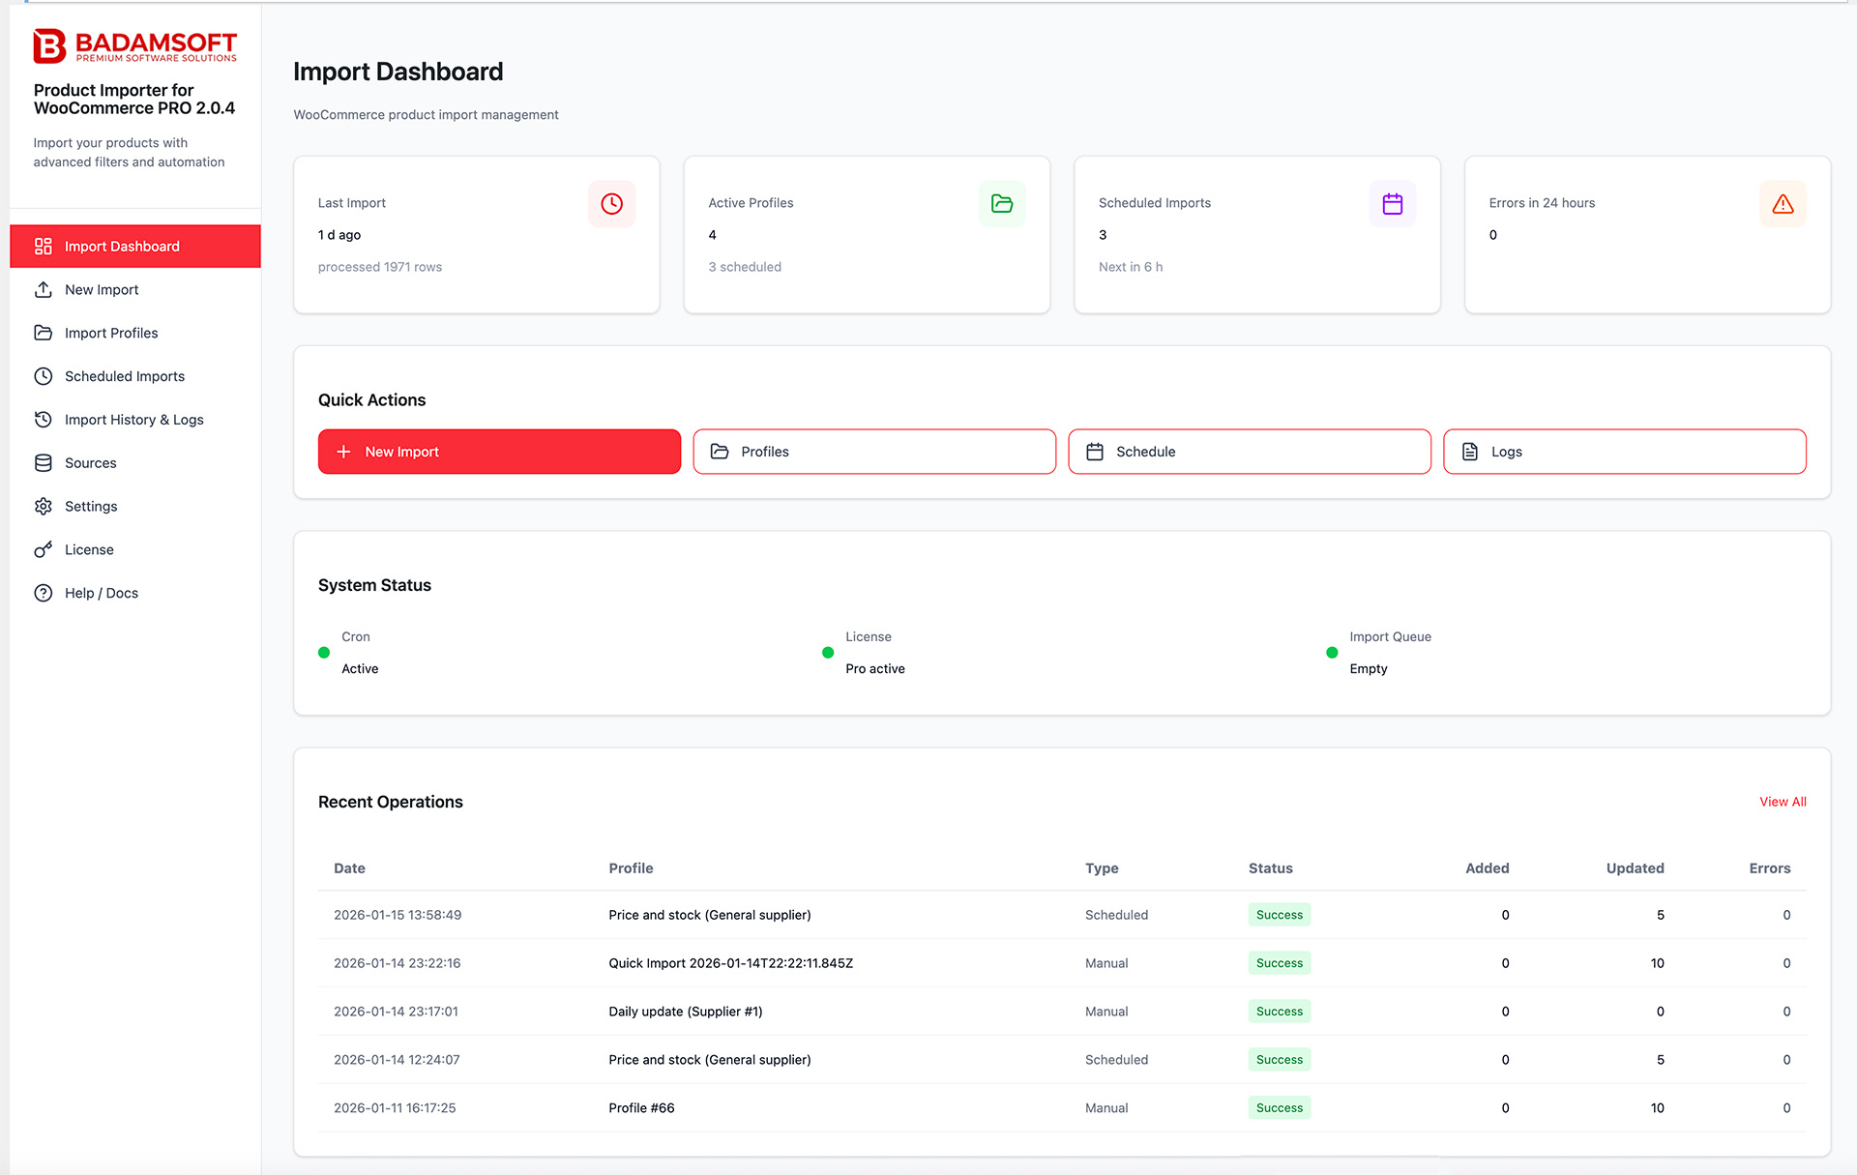The image size is (1857, 1175).
Task: Click View All in Recent Operations
Action: (1783, 801)
